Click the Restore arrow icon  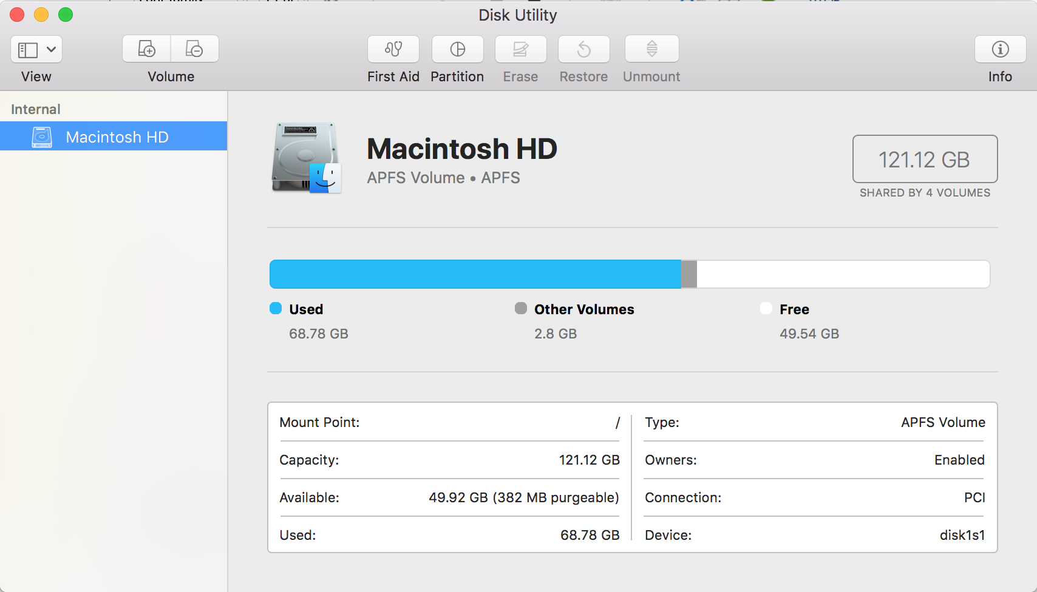tap(584, 49)
